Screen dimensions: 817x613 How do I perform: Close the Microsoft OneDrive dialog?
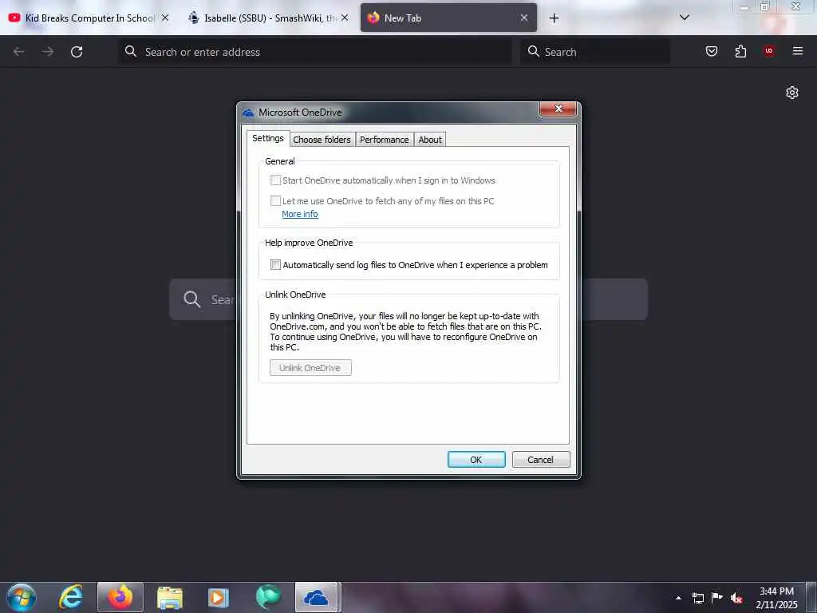558,109
